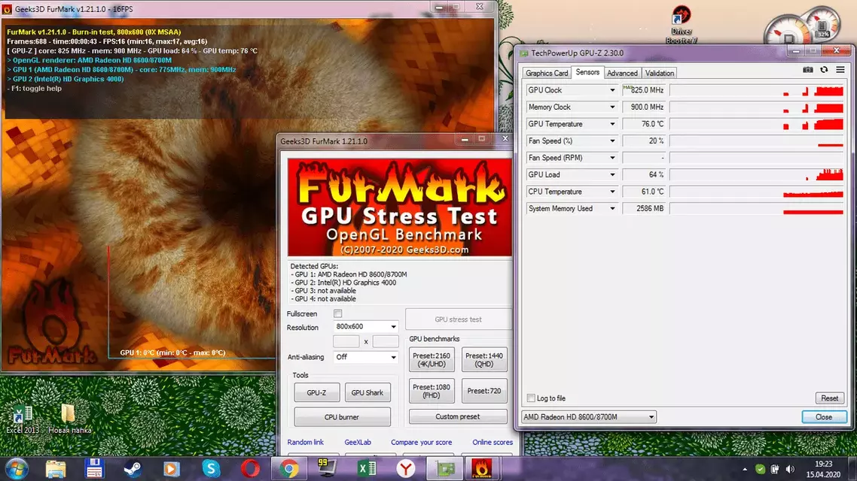This screenshot has width=857, height=481.
Task: Open Skype from the taskbar
Action: (210, 469)
